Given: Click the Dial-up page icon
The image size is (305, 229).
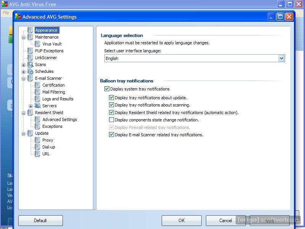Looking at the screenshot, I should pos(37,147).
